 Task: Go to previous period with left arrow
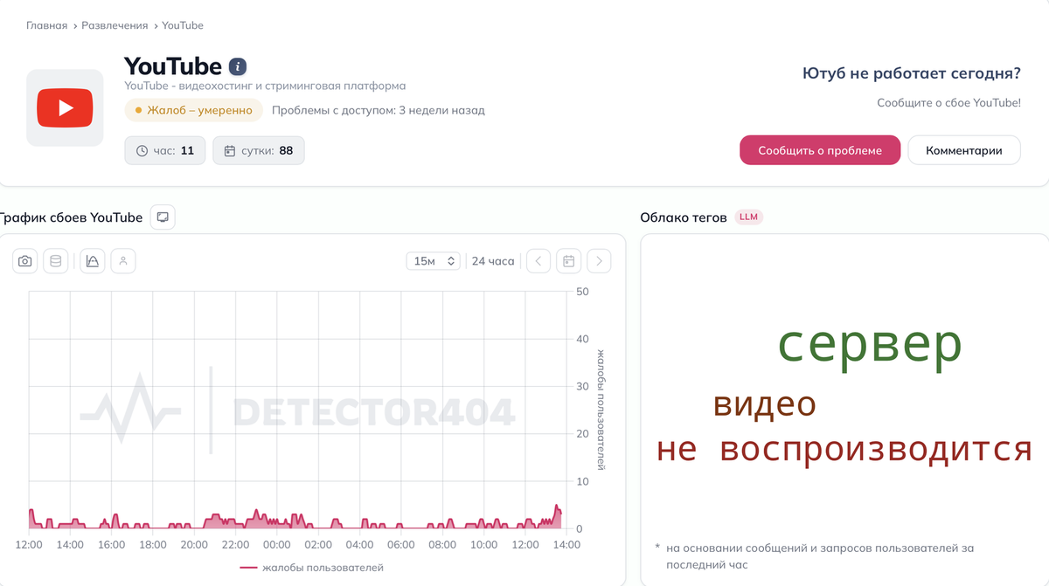click(x=538, y=261)
